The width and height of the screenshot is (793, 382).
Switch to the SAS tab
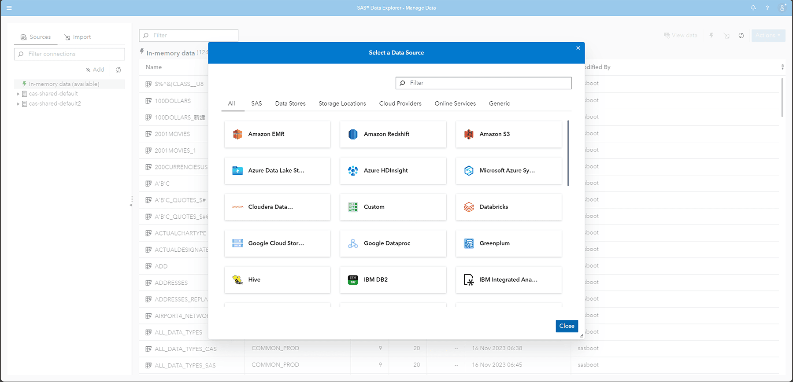click(x=256, y=103)
